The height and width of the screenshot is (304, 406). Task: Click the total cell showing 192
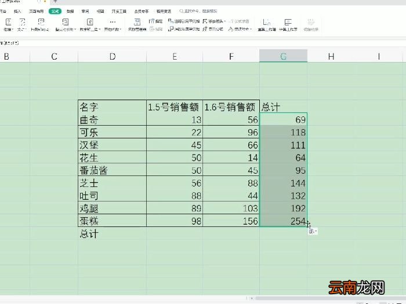pos(283,208)
